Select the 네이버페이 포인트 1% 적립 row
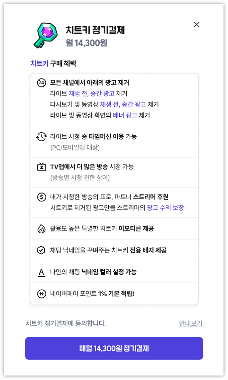228x380 pixels. 114,294
